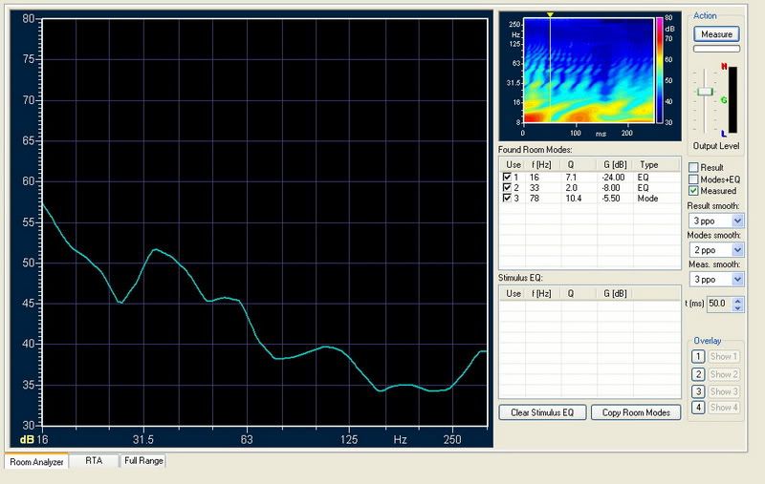Screen dimensions: 765x484
Task: Click overlay slot 4 button
Action: (x=699, y=408)
